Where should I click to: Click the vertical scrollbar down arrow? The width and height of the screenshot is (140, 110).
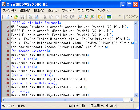136,95
